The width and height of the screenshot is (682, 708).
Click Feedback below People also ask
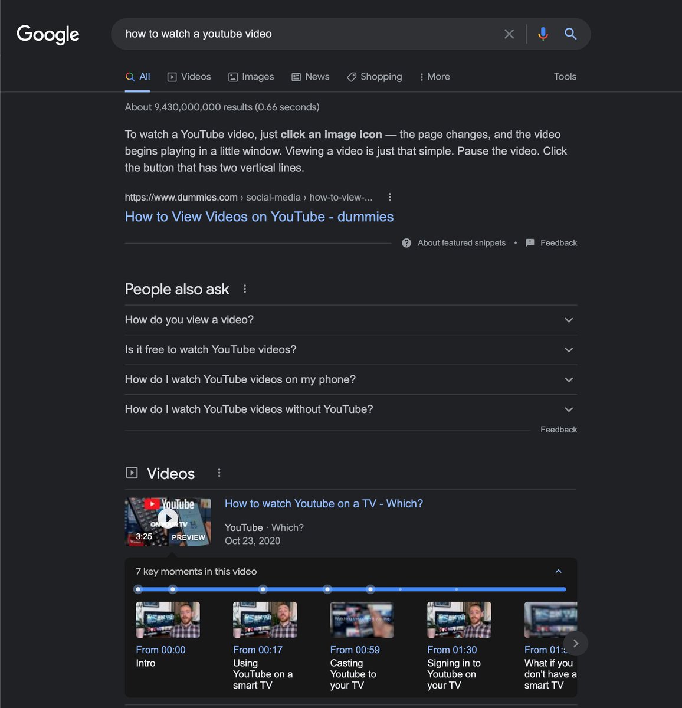click(559, 430)
